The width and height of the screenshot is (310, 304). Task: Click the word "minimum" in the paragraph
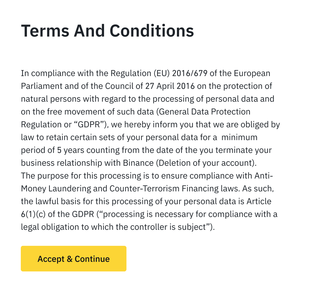pyautogui.click(x=239, y=137)
